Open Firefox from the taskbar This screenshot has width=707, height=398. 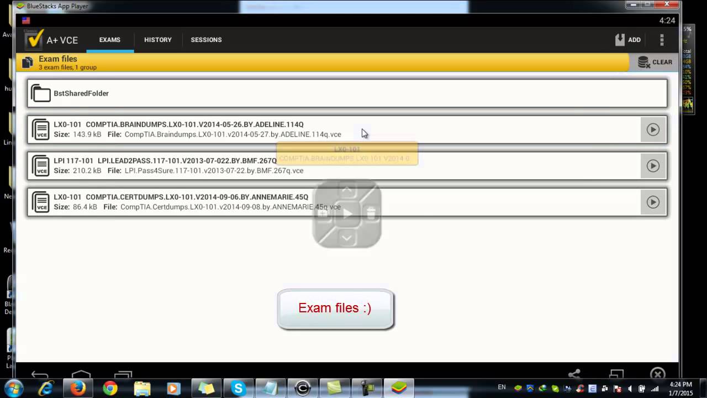pyautogui.click(x=77, y=389)
